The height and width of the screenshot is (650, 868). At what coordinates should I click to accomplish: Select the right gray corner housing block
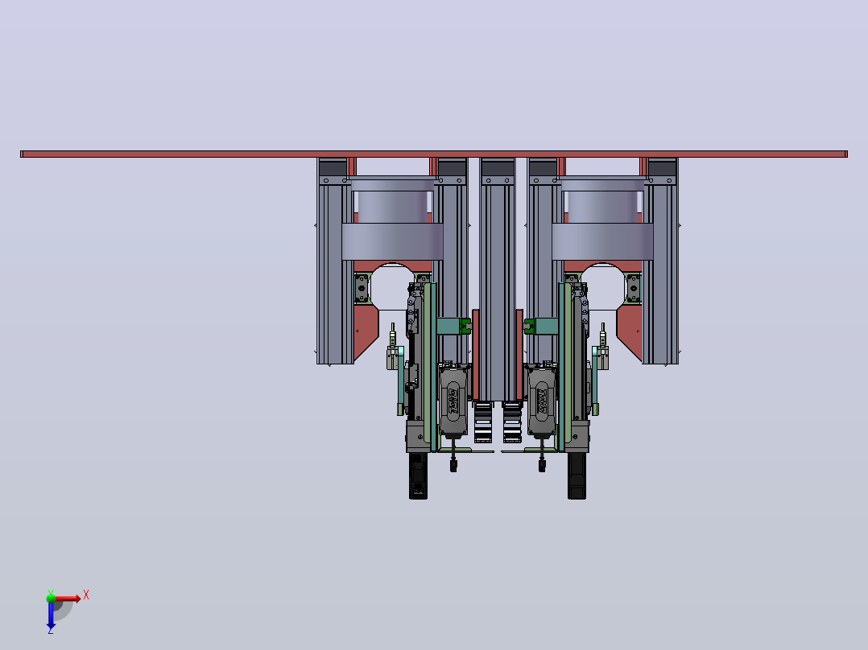(577, 437)
